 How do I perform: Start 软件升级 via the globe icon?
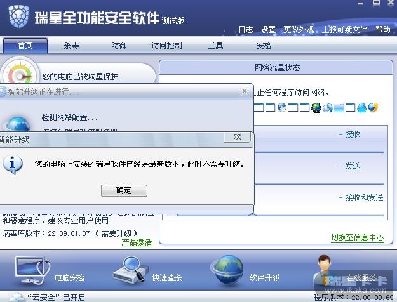(x=227, y=271)
